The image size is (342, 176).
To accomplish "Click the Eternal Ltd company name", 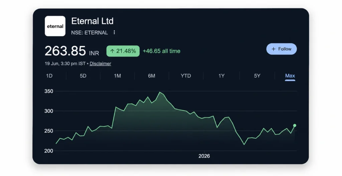I will pyautogui.click(x=92, y=21).
